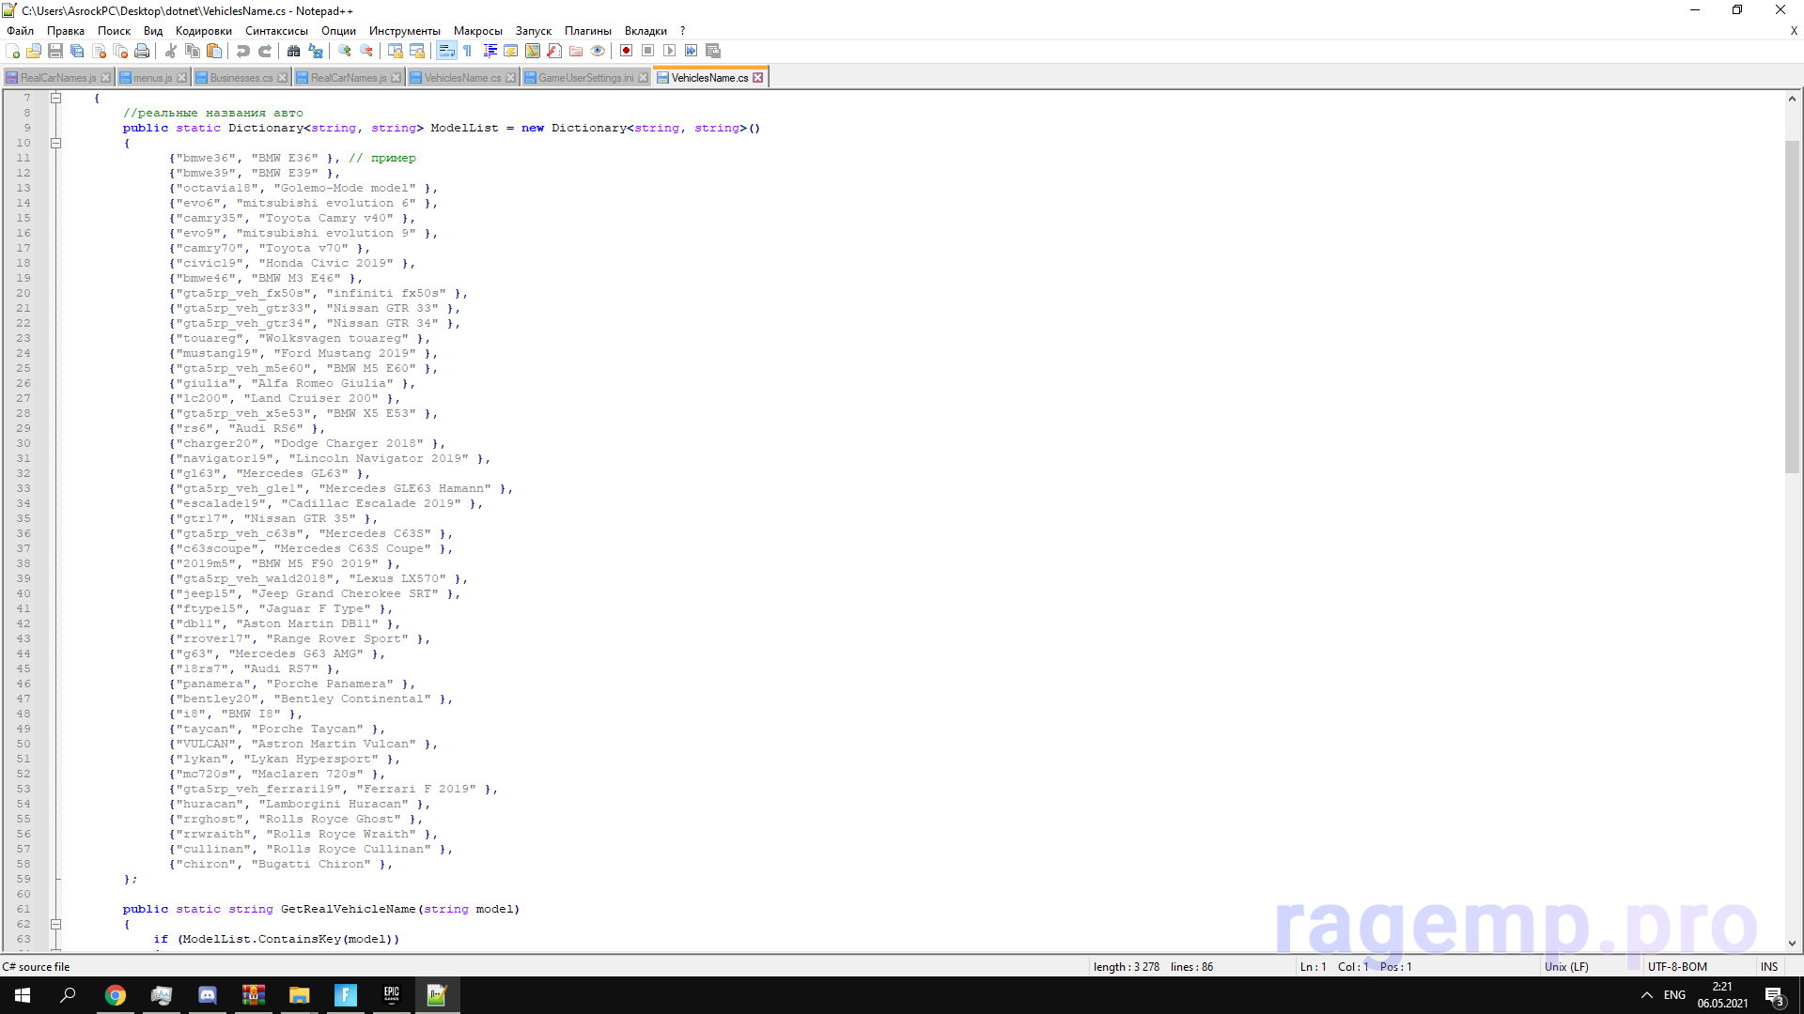Collapse the fold marker at line 62
This screenshot has height=1014, width=1804.
[x=56, y=924]
